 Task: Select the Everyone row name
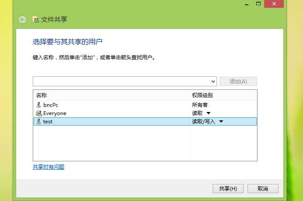coord(55,113)
